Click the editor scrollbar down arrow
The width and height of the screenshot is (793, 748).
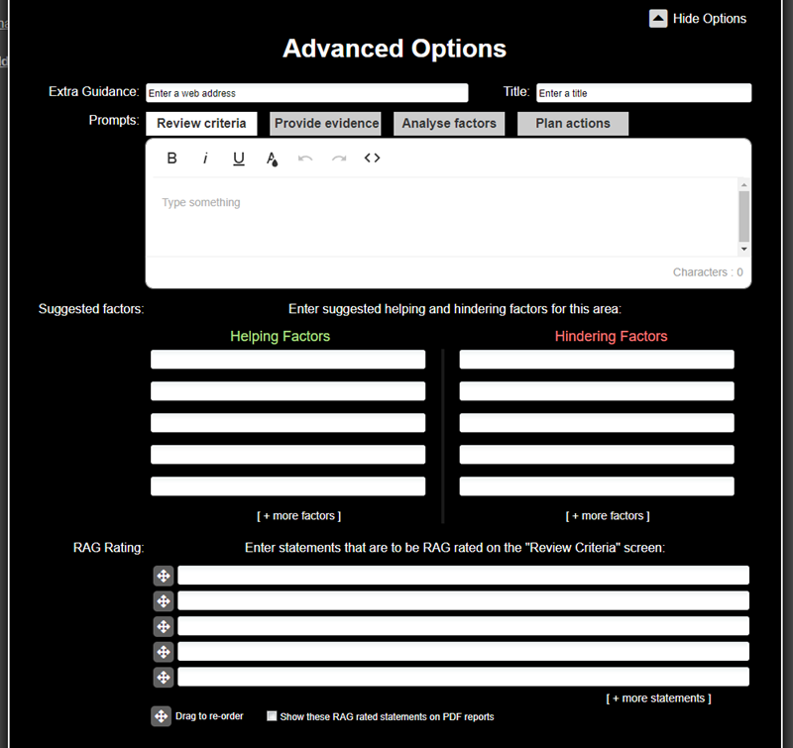point(744,249)
